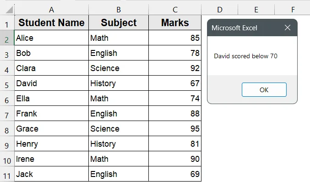Click Jack's marks cell showing 69
Screen dimensions: 310x182
click(x=175, y=174)
